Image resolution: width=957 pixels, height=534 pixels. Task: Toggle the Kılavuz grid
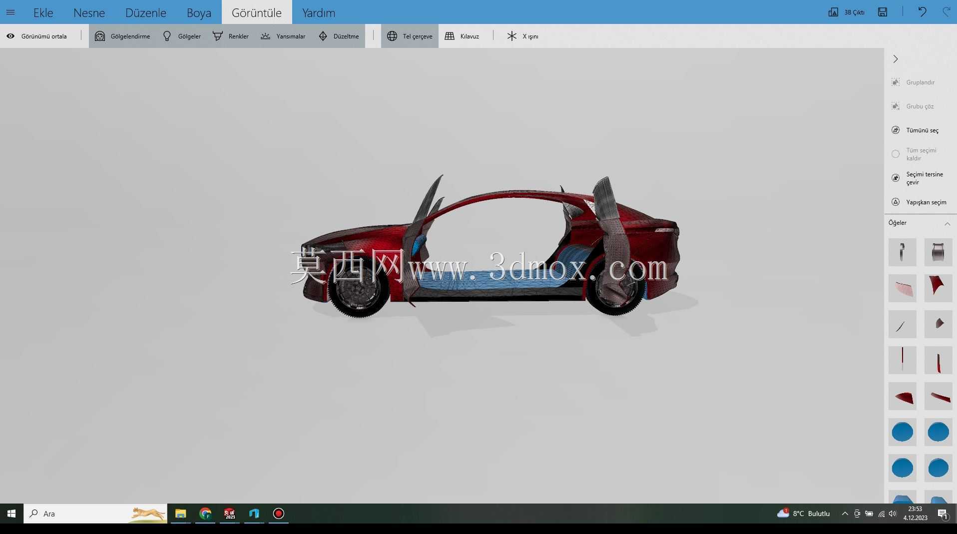pyautogui.click(x=462, y=36)
